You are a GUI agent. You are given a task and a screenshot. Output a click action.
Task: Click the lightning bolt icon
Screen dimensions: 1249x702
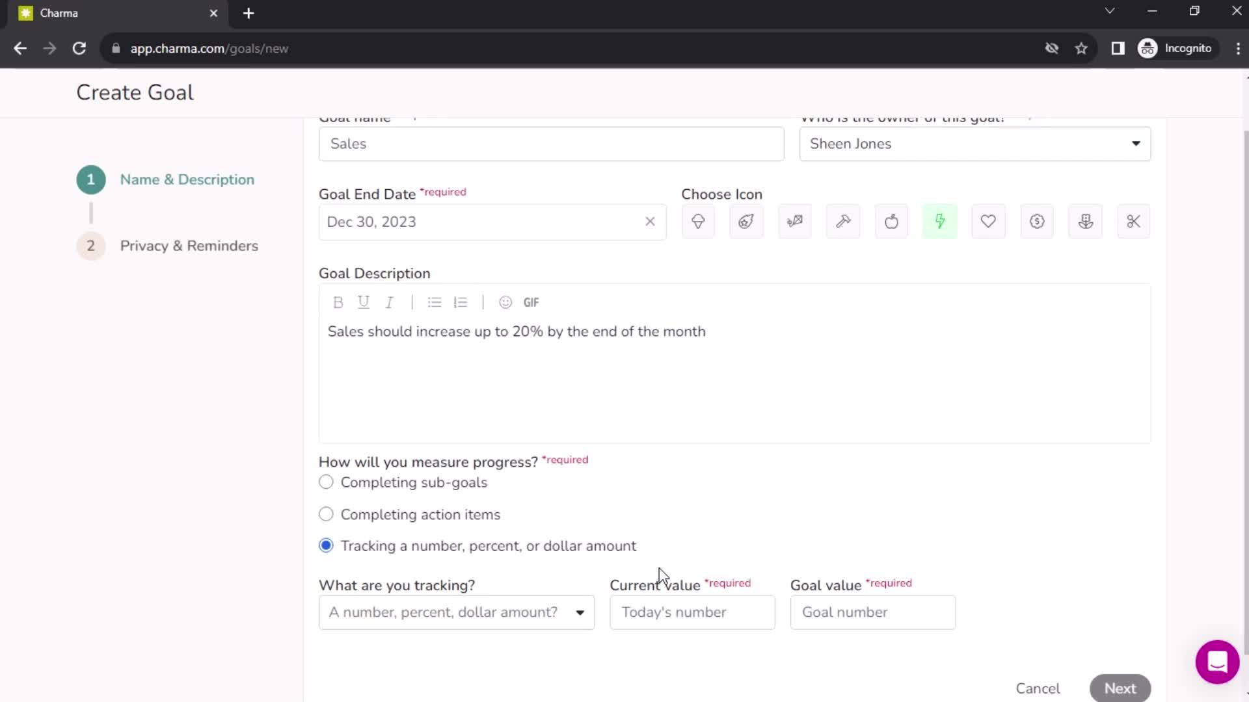pyautogui.click(x=940, y=221)
